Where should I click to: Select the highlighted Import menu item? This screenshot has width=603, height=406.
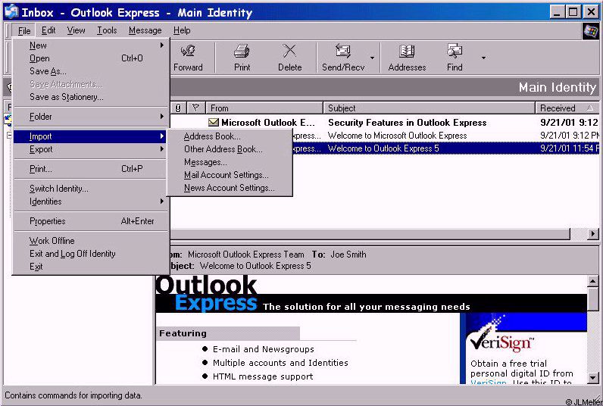(x=90, y=136)
